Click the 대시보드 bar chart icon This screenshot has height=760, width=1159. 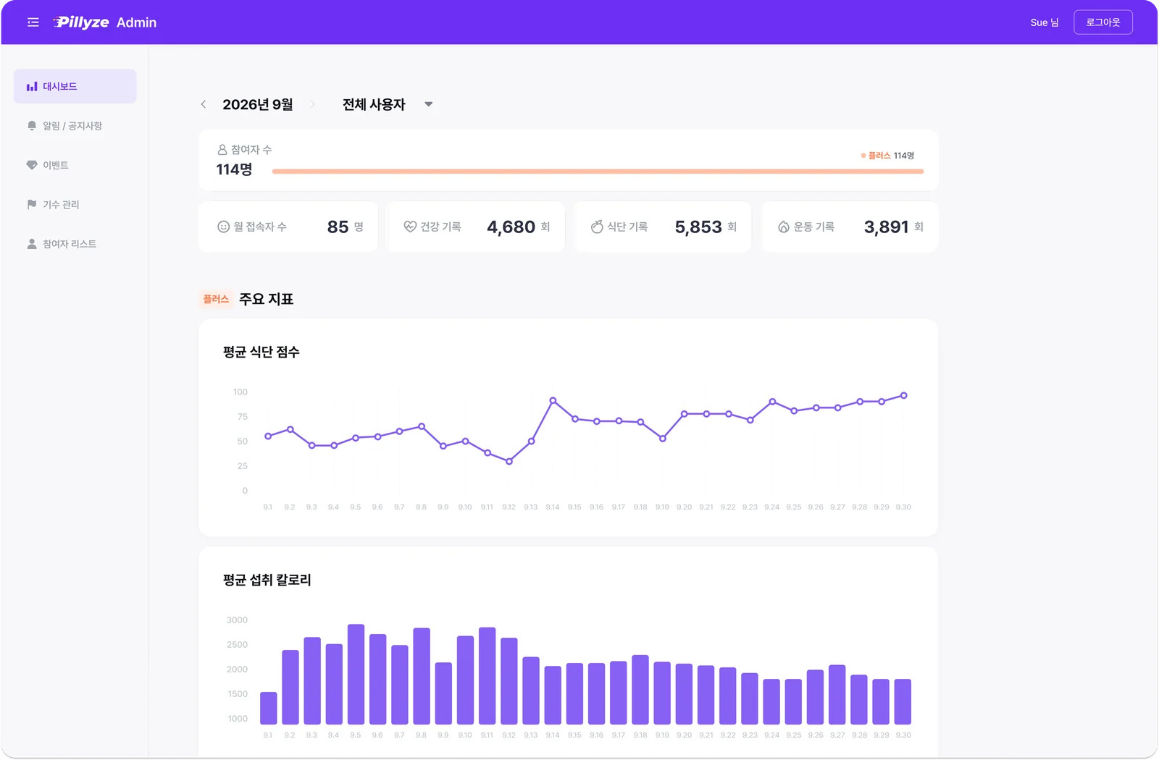[x=32, y=86]
